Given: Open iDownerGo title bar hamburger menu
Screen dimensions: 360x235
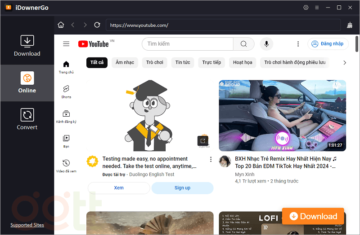Looking at the screenshot, I should click(x=317, y=8).
